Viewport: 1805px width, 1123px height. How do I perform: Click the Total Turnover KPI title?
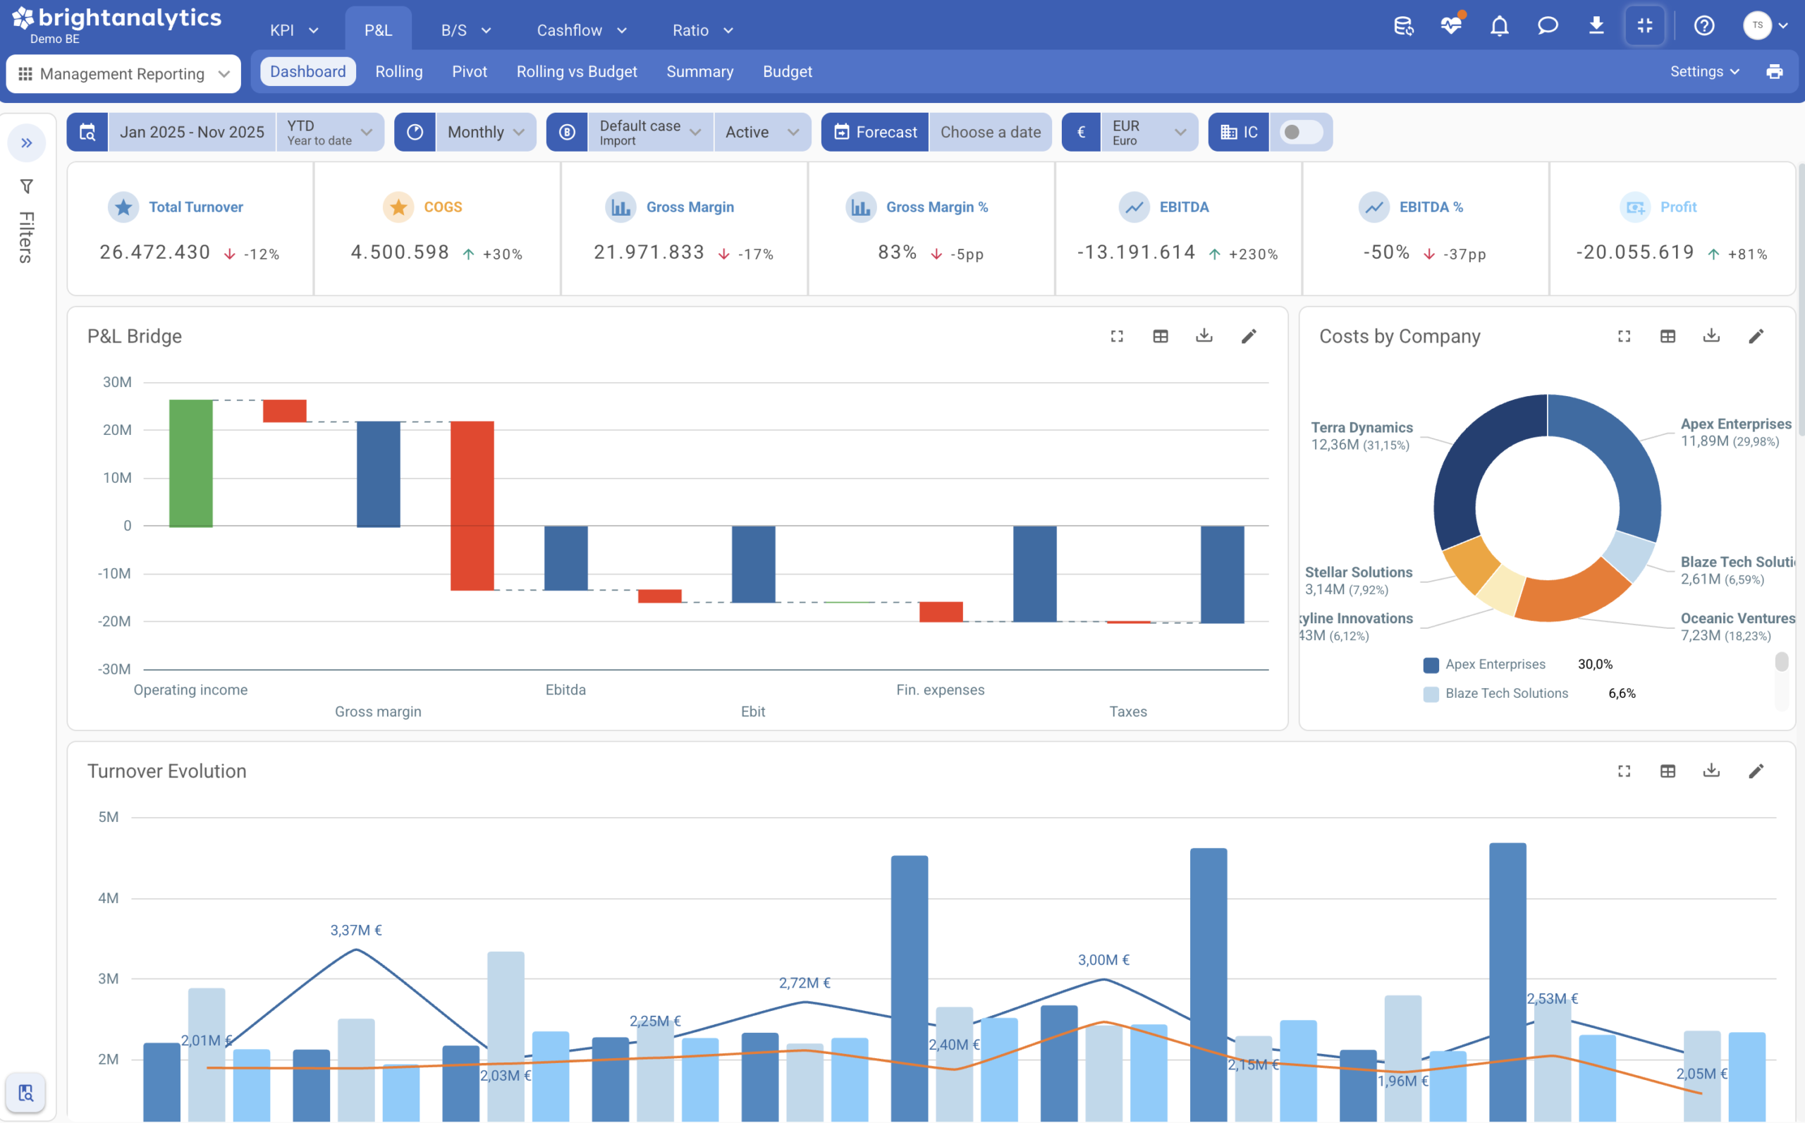click(196, 207)
